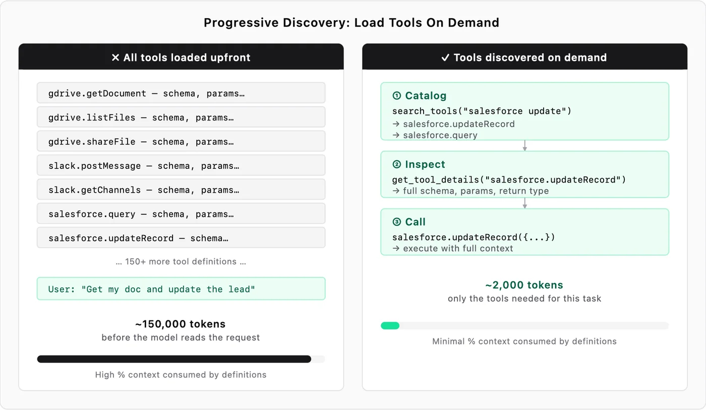Select the salesforce.updateRecord({...}) call line
Screen dimensions: 706x410
474,237
